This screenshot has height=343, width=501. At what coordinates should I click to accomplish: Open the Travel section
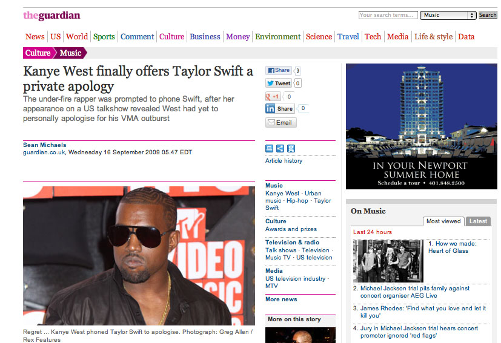(348, 37)
